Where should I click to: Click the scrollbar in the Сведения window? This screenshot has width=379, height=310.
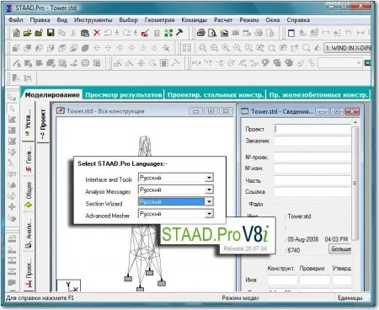355,183
